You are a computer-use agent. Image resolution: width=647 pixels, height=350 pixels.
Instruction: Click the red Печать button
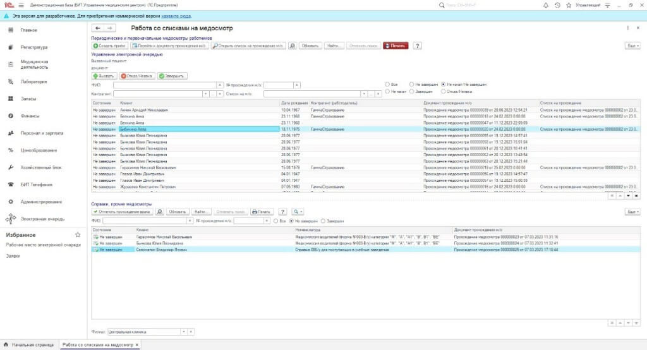point(396,45)
